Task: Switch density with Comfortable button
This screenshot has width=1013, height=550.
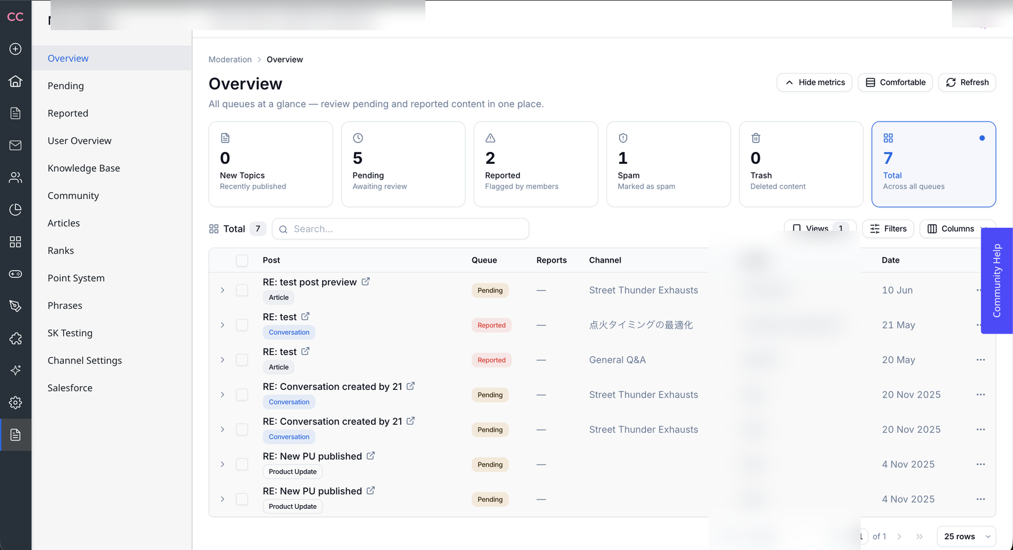Action: coord(895,82)
